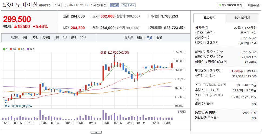Click the +5.46% change rate
The width and height of the screenshot is (264, 134).
coord(40,26)
